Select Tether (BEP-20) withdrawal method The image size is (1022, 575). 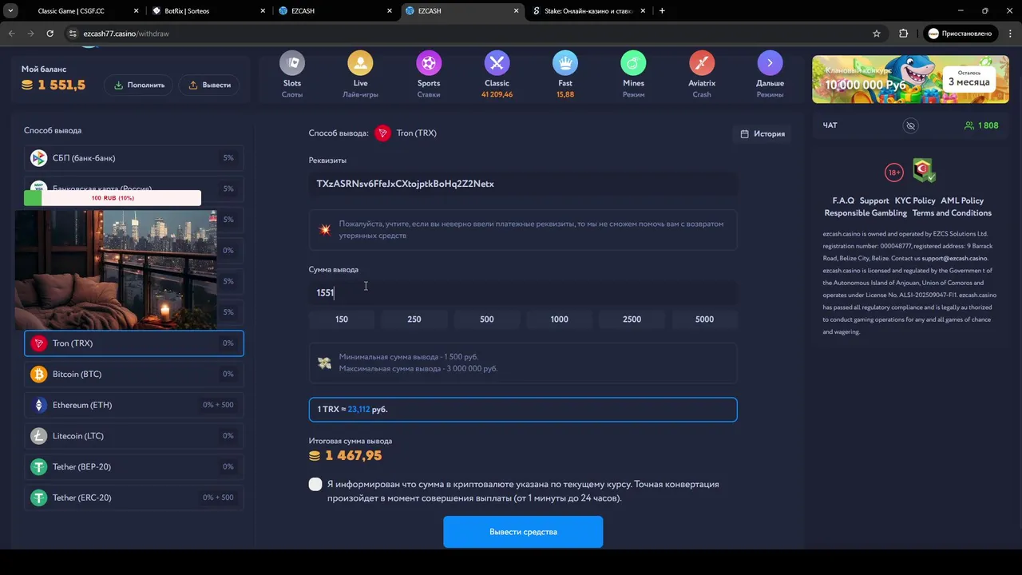pos(134,466)
